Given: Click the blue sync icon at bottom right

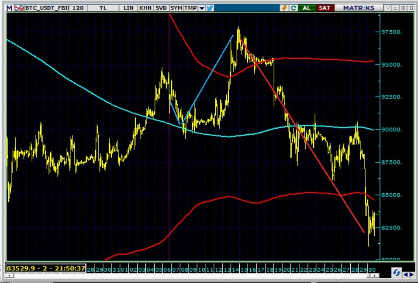Looking at the screenshot, I should 396,273.
